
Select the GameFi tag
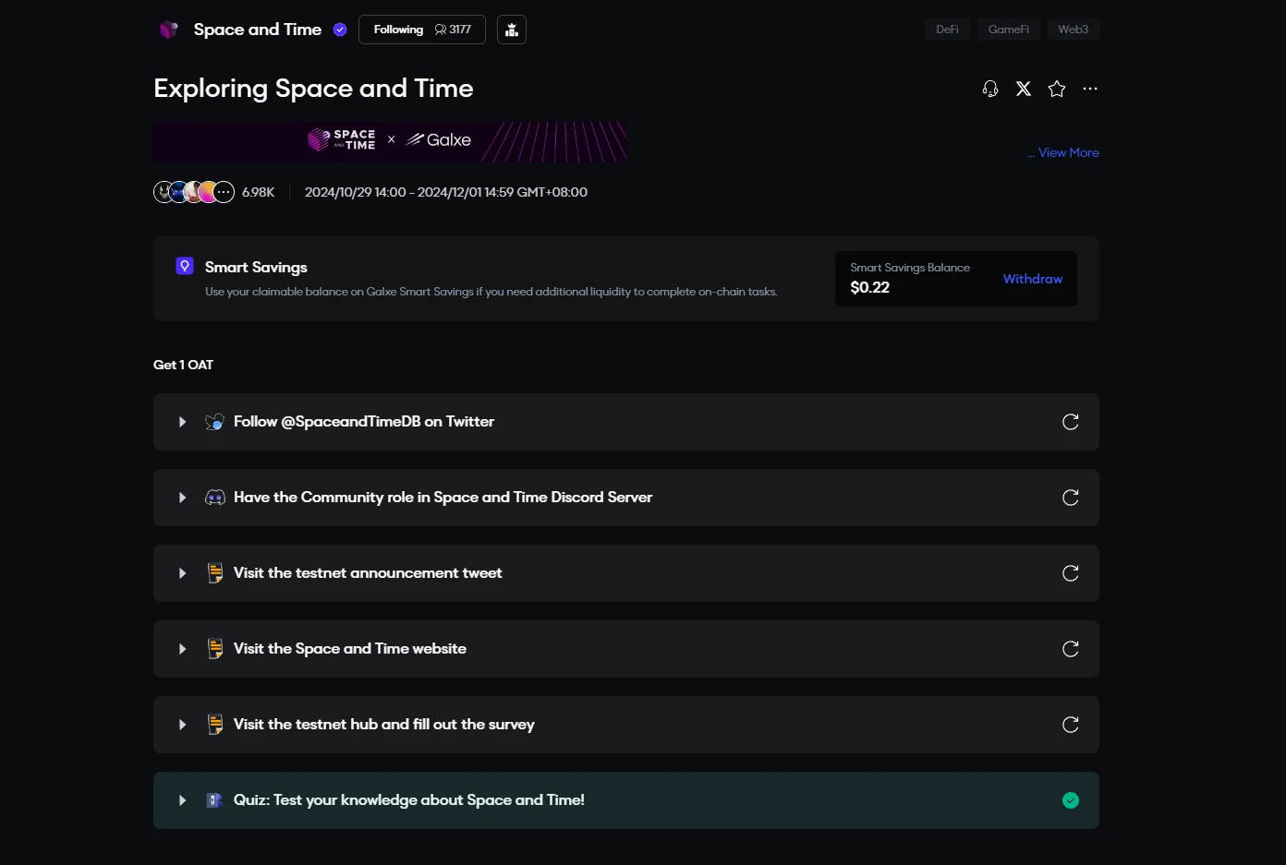click(1008, 30)
